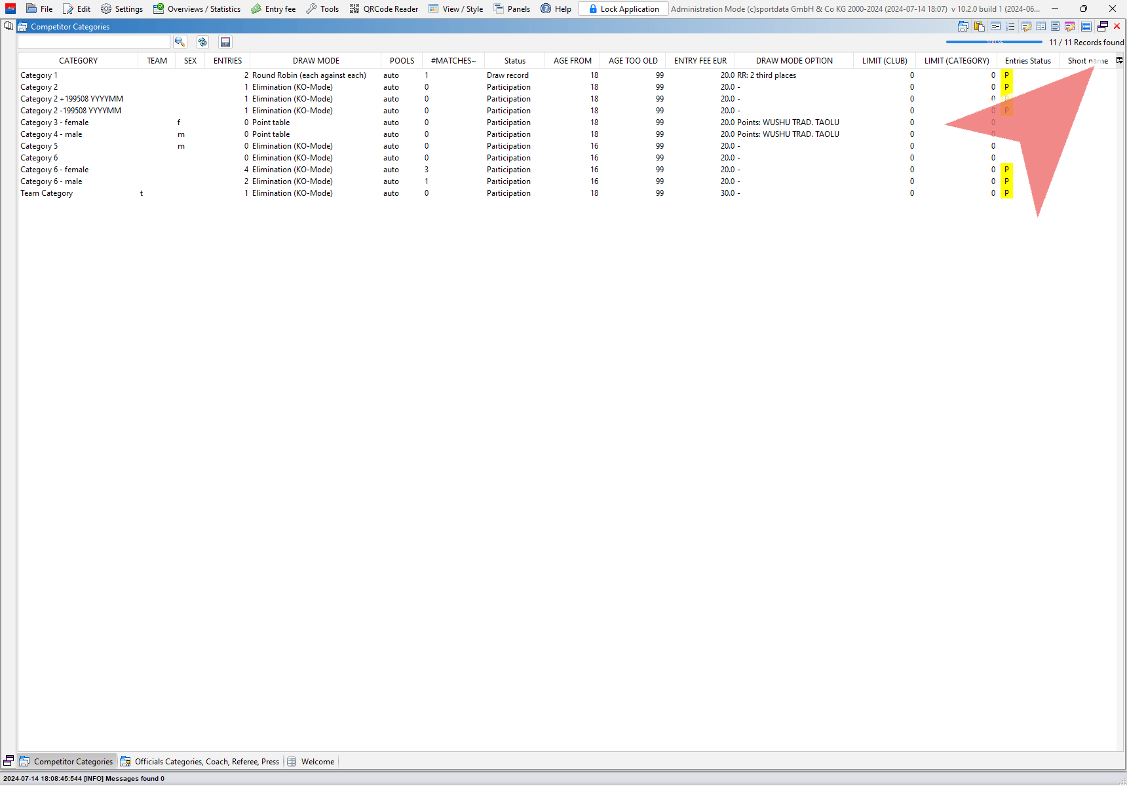
Task: Click the red X close panel icon
Action: (1117, 26)
